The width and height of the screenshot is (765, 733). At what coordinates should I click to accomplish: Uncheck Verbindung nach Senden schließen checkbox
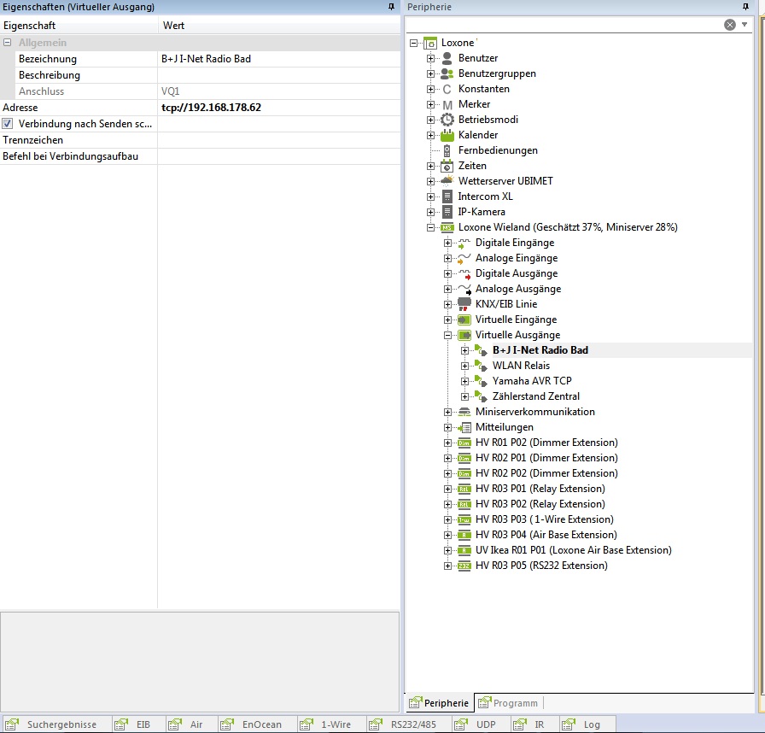(x=8, y=124)
